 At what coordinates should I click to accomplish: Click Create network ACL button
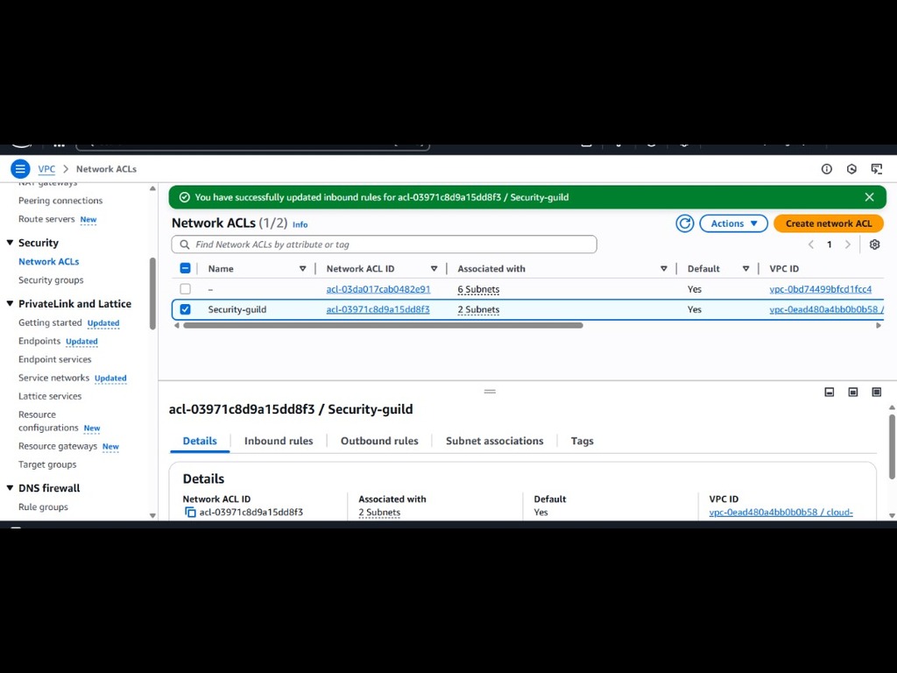pos(829,223)
